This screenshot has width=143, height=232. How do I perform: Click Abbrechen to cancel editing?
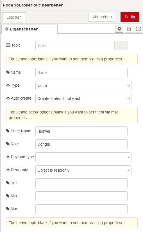tap(102, 17)
